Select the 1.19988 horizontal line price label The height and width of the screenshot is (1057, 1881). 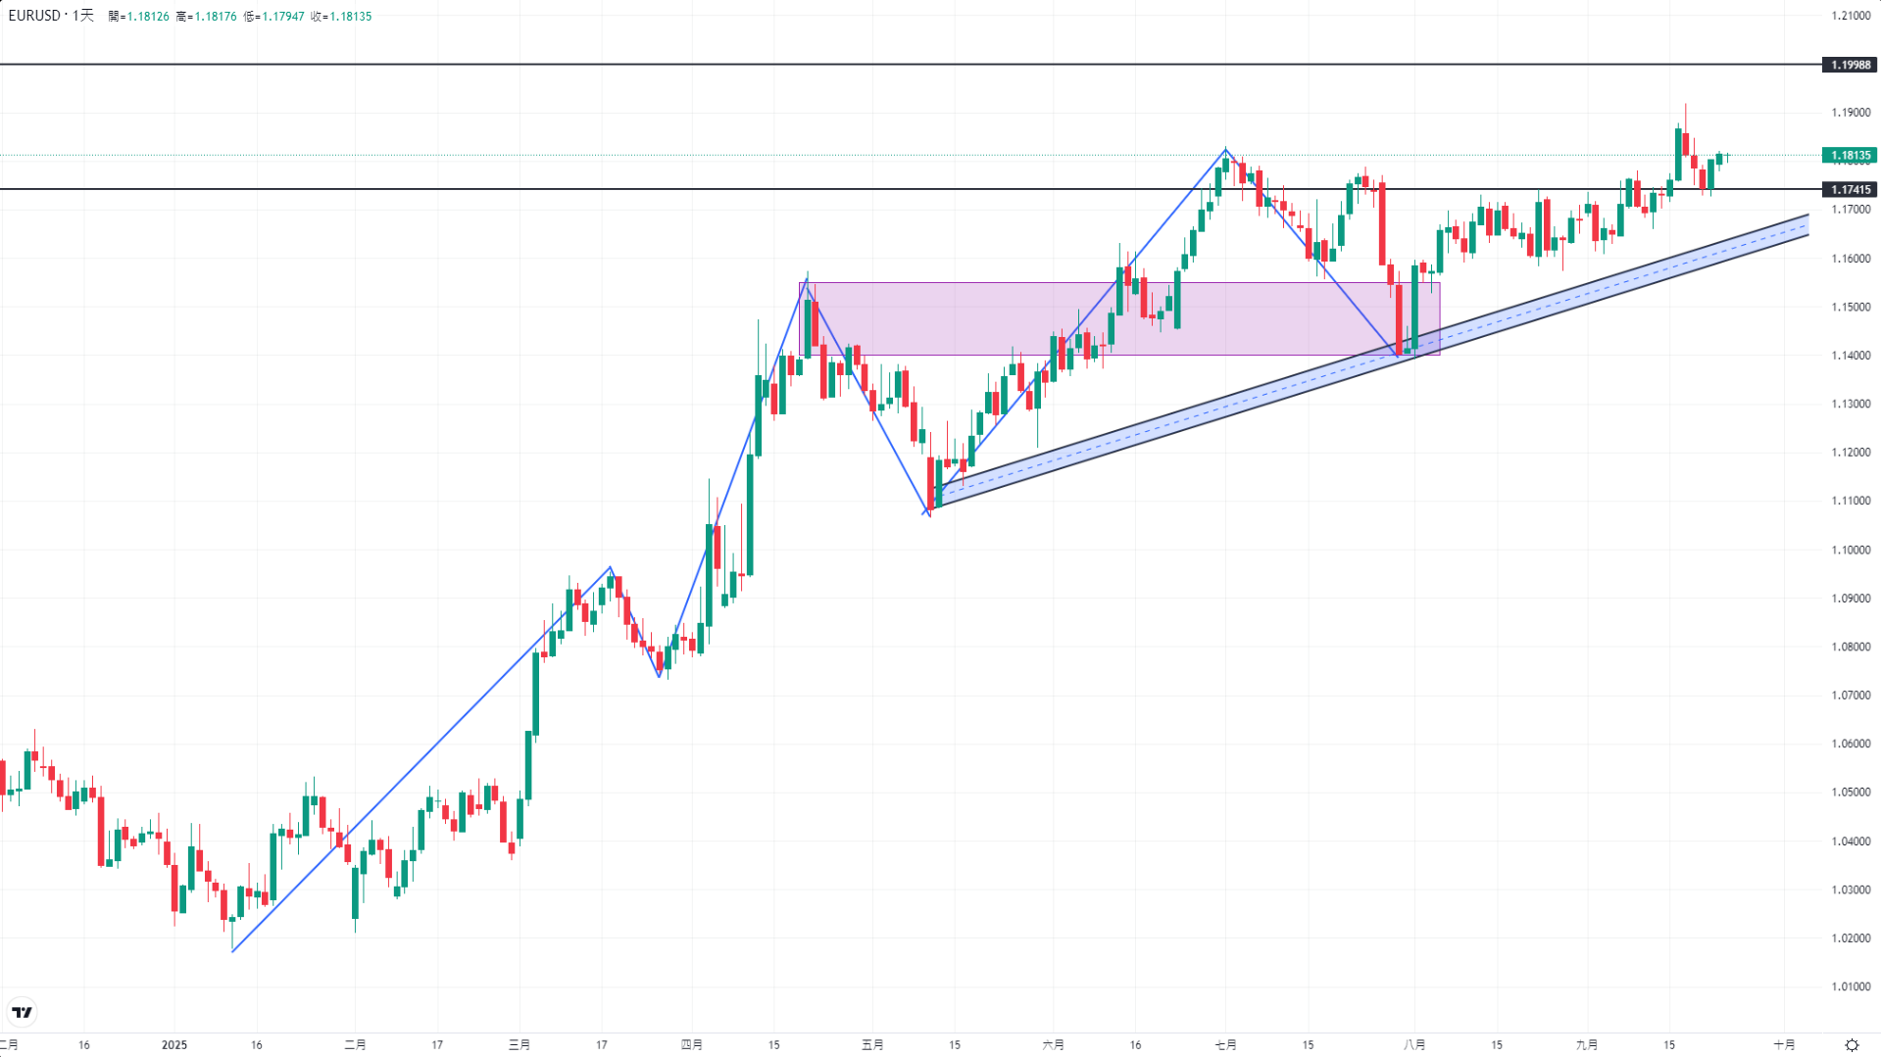1850,65
